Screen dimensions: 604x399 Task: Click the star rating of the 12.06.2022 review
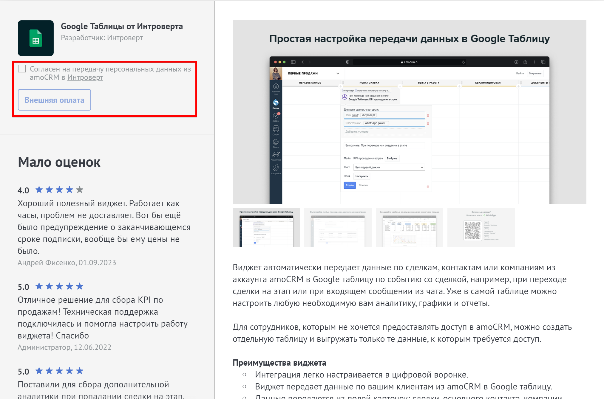(x=59, y=286)
